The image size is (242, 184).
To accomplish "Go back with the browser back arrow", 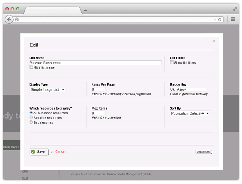I will click(x=9, y=19).
